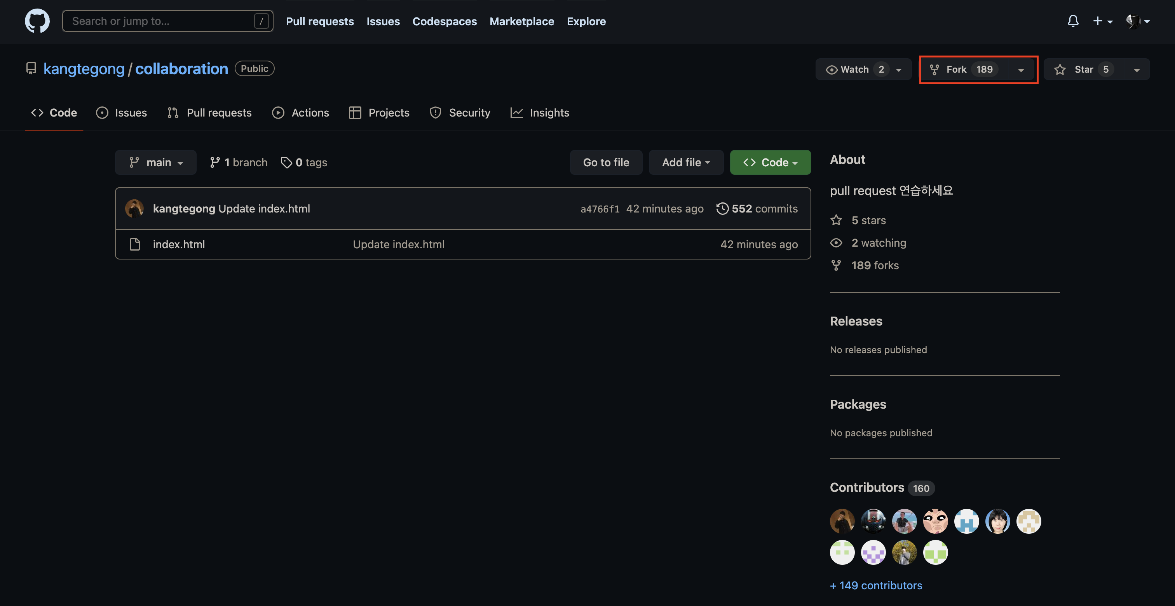
Task: Open the green Code dropdown
Action: pyautogui.click(x=770, y=162)
